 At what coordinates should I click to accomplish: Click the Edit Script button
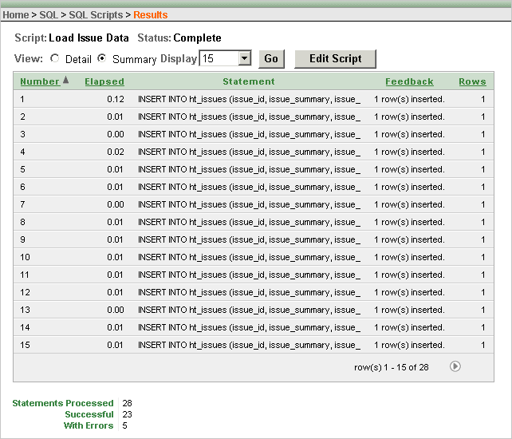[x=335, y=59]
